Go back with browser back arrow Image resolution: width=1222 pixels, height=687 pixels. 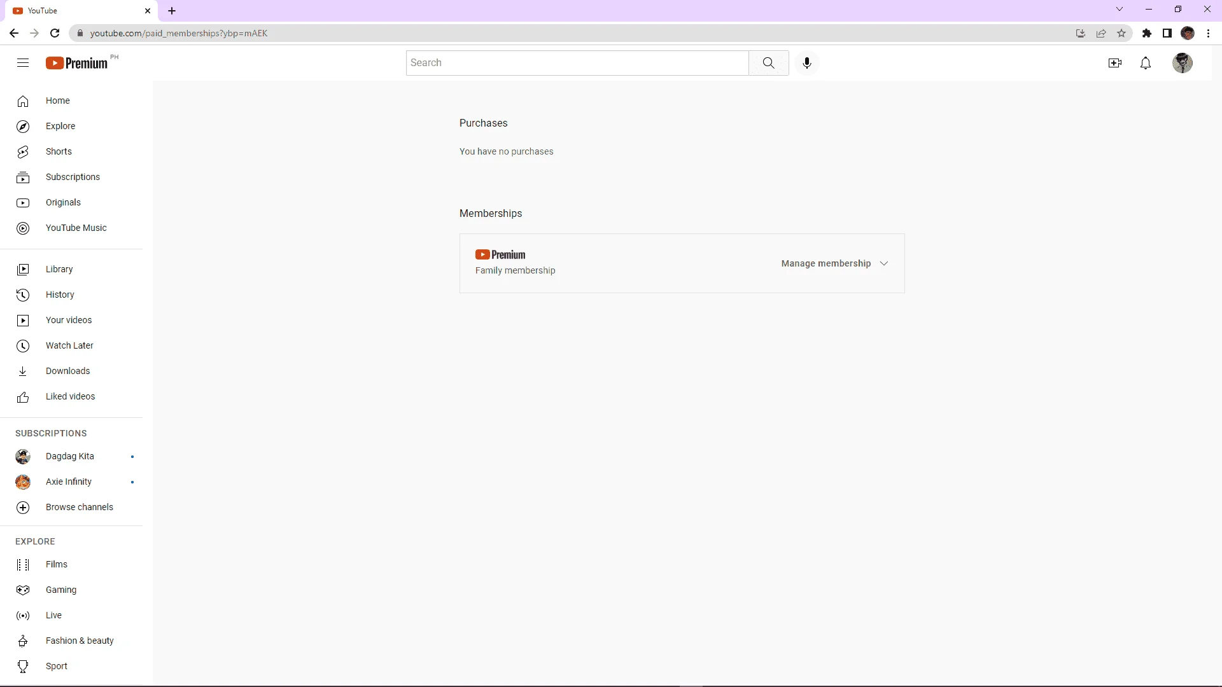coord(14,33)
